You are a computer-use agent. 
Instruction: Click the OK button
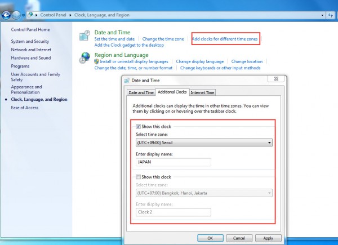210,238
